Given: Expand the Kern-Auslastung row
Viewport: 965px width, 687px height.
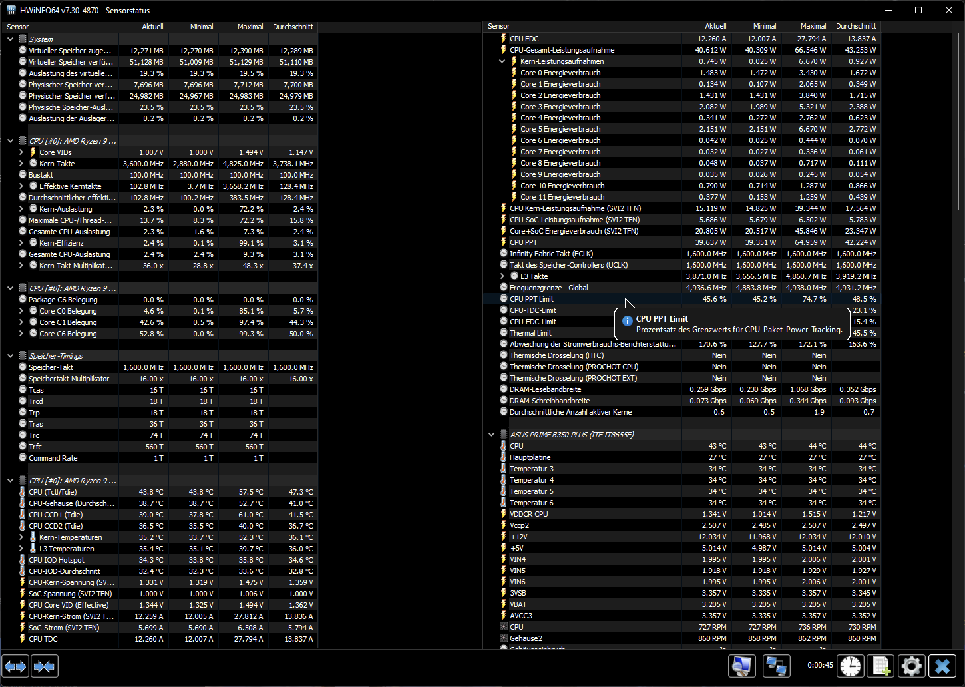Looking at the screenshot, I should click(21, 209).
